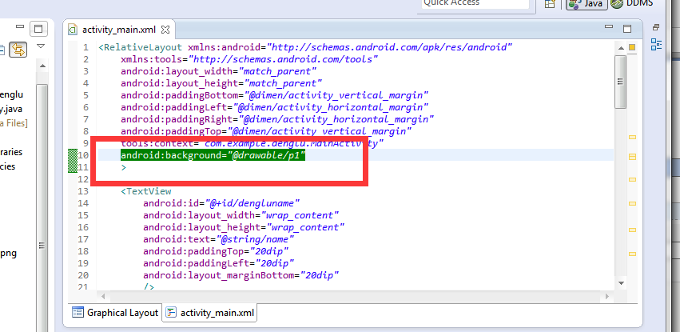Click the <RelativeLayout opening tag on line 1
Screen dimensions: 680x332
click(x=141, y=47)
